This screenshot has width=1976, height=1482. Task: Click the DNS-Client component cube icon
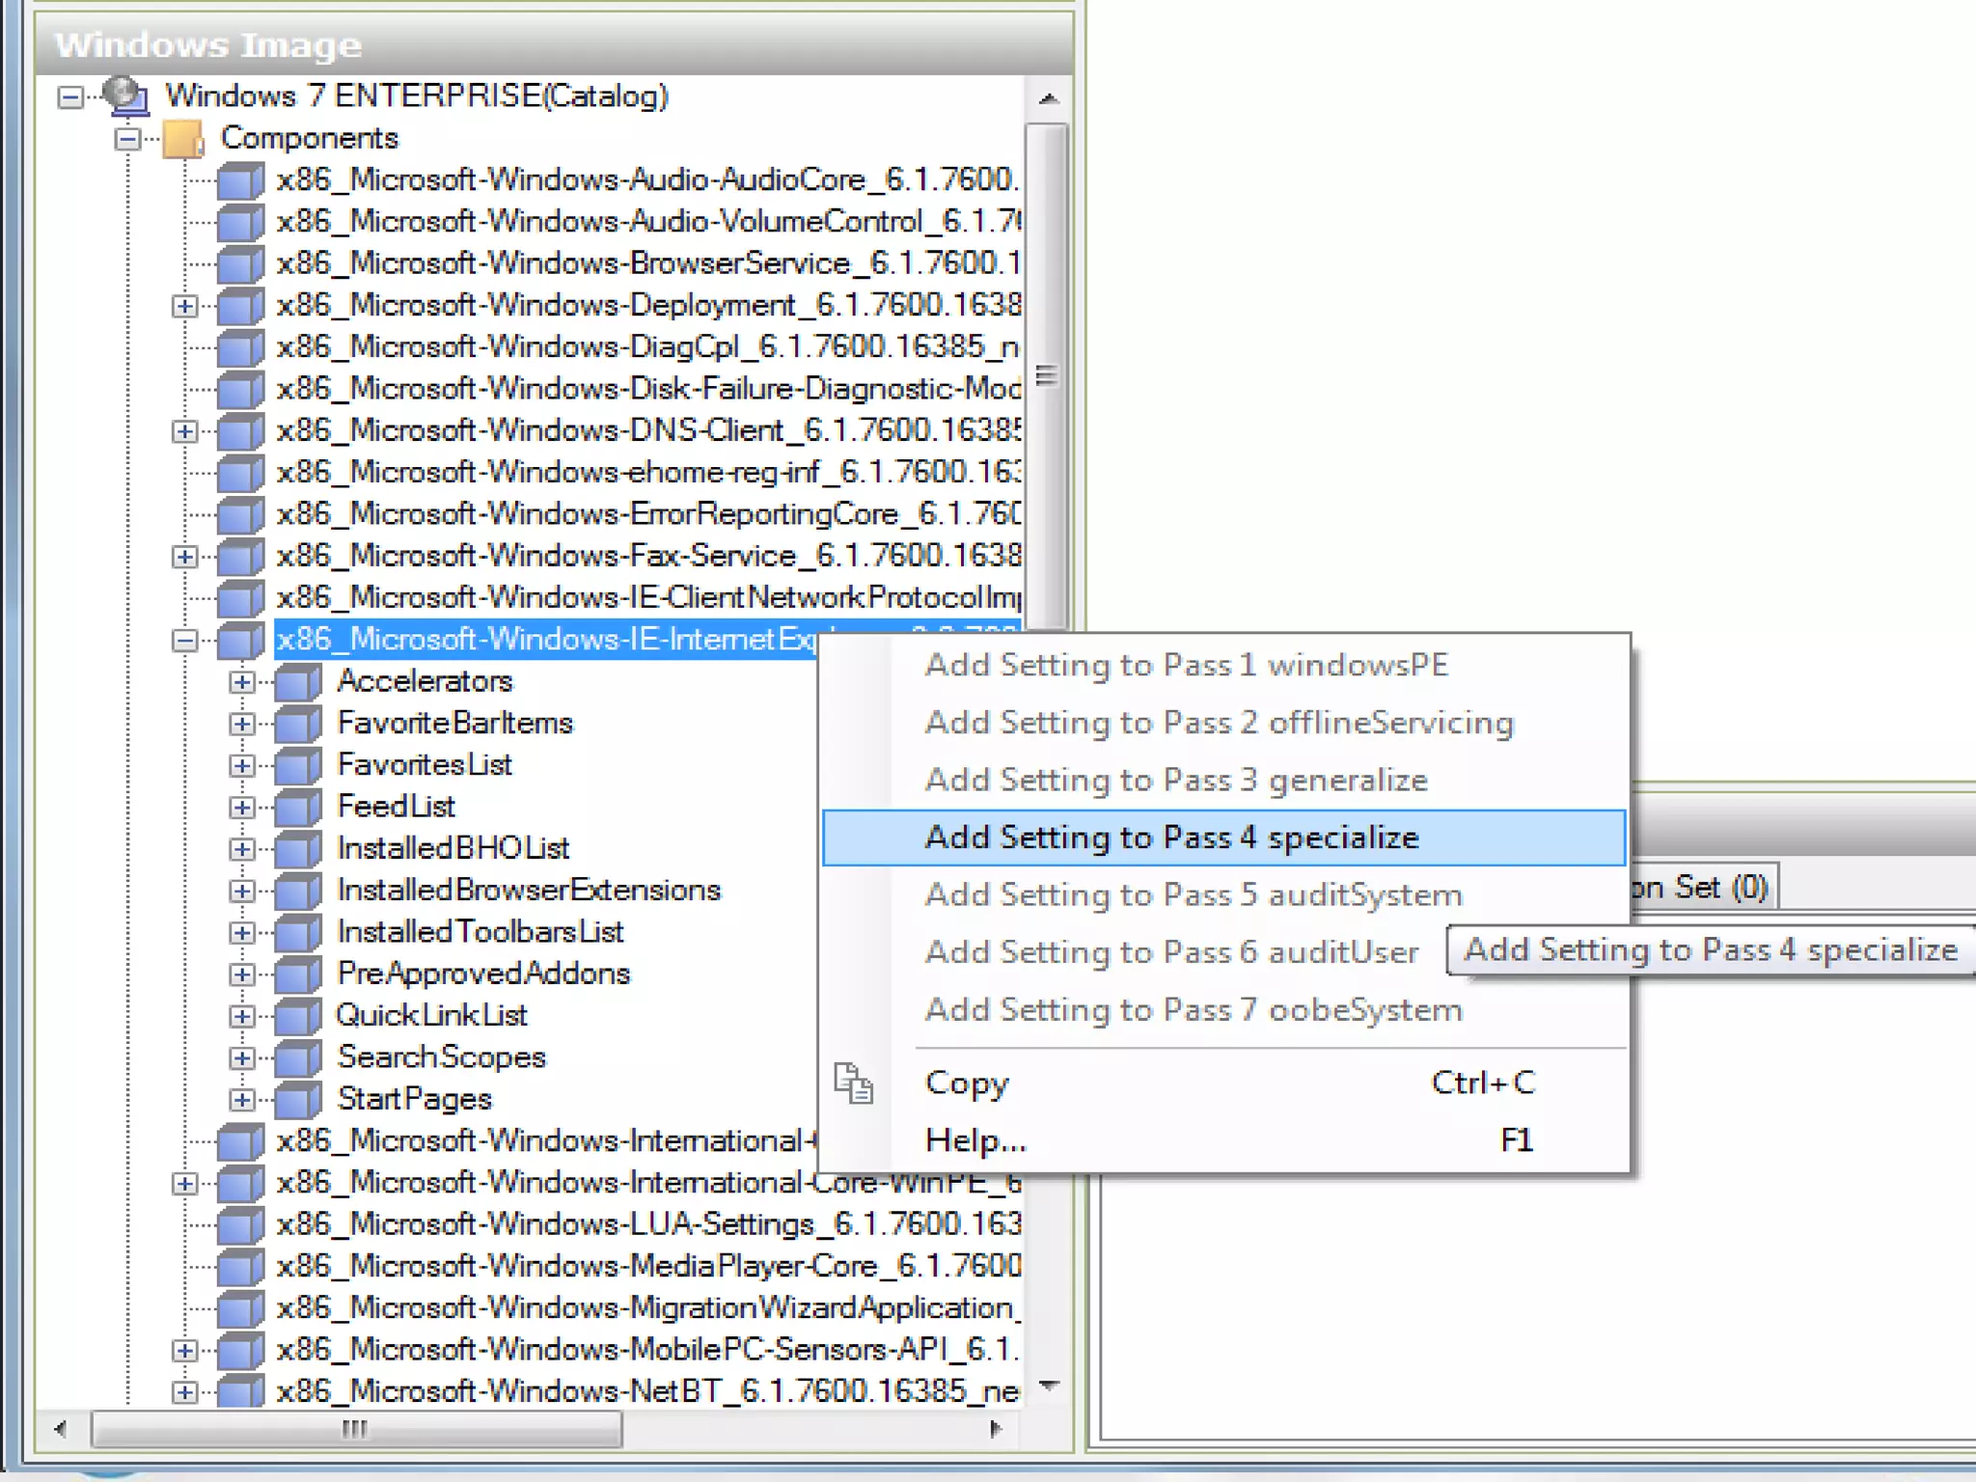pos(240,430)
